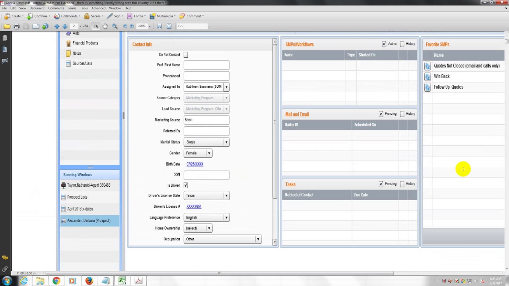Click the Sources/Lists sidebar icon
Image resolution: width=509 pixels, height=286 pixels.
pos(68,64)
